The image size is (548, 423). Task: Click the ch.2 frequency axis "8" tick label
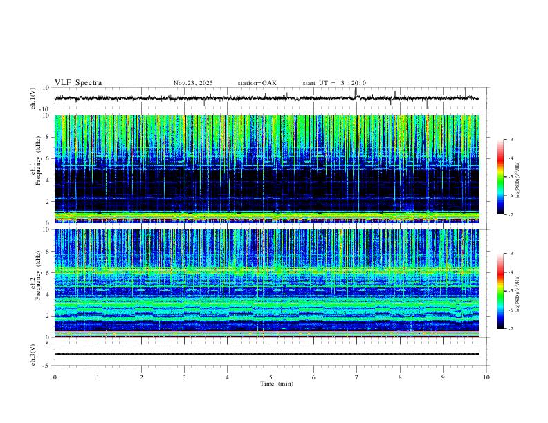click(x=48, y=252)
